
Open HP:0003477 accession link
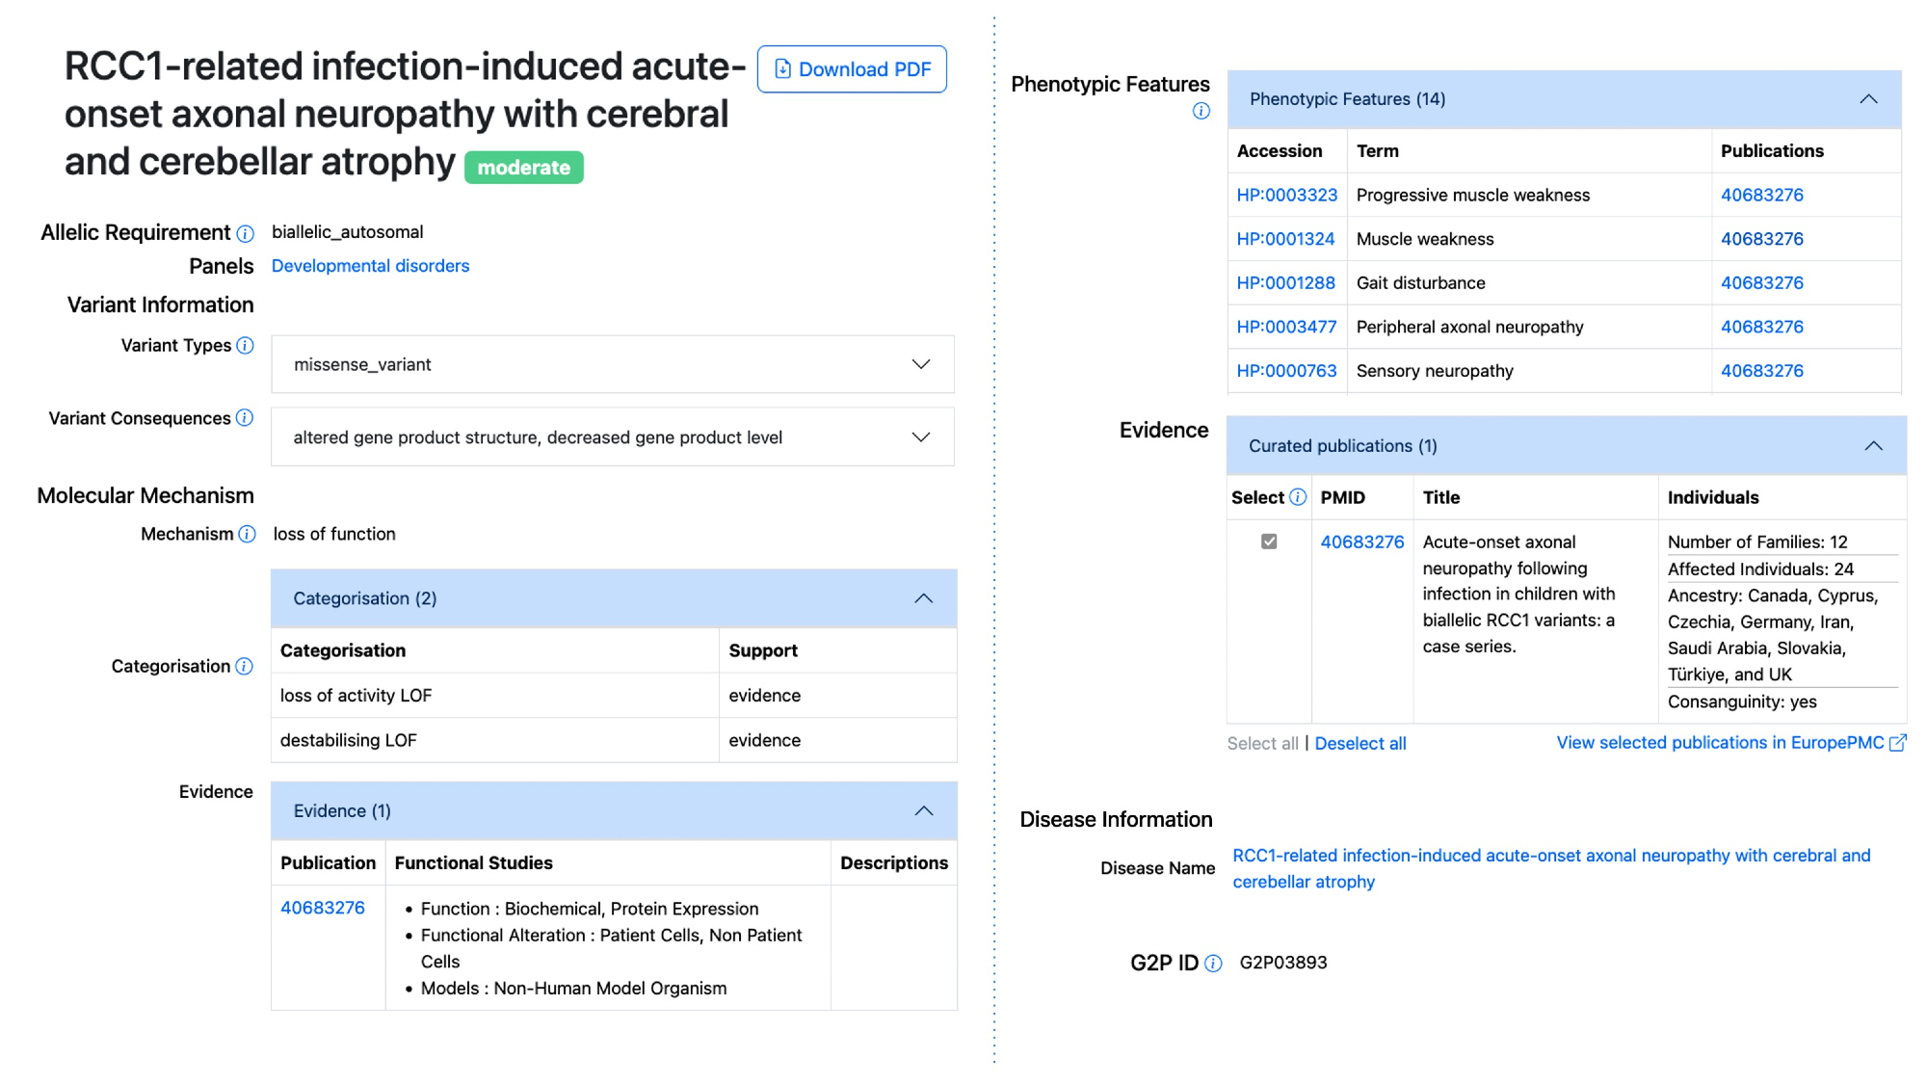[1286, 328]
